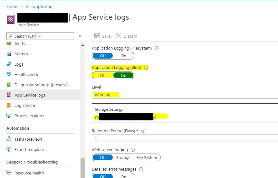Viewport: 278px width, 178px height.
Task: Set Application Logging (Blob) to On
Action: click(x=123, y=75)
